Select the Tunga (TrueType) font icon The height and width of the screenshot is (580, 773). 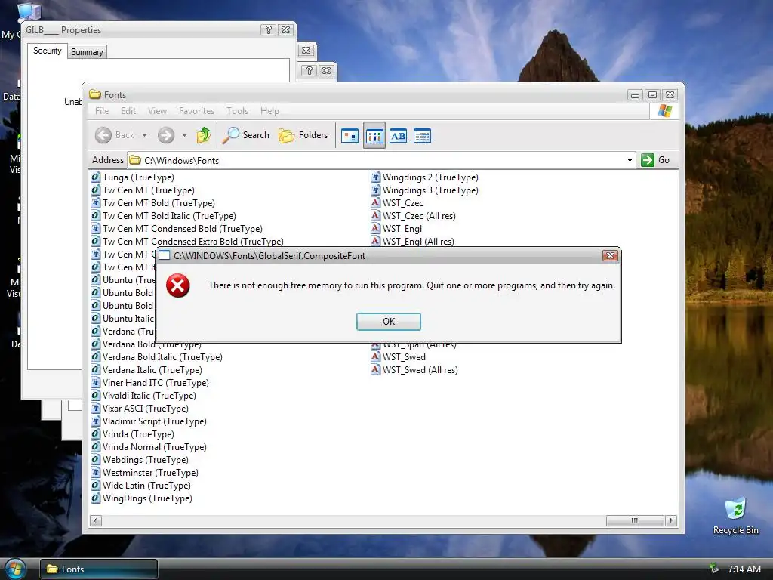click(x=96, y=177)
